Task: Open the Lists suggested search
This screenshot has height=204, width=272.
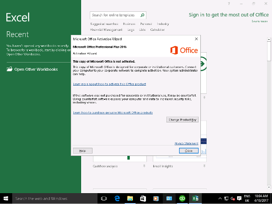Action: tap(142, 30)
